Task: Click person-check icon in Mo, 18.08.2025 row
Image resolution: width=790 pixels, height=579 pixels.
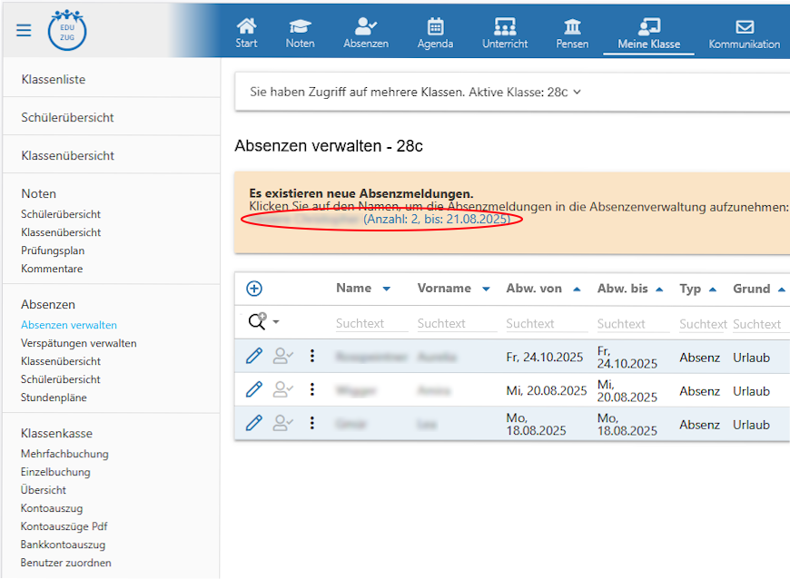Action: 282,423
